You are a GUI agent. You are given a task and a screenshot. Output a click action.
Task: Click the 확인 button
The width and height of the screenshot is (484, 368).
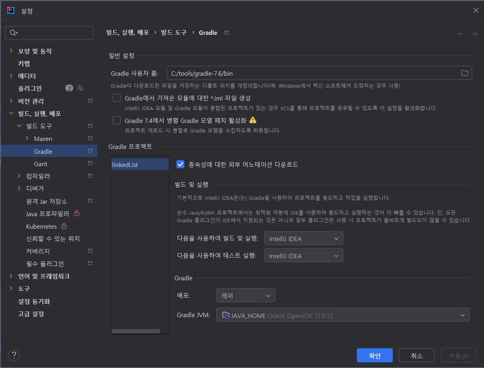click(x=375, y=356)
